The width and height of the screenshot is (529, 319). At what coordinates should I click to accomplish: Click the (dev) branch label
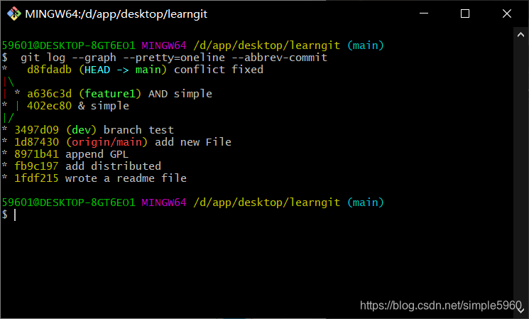[82, 130]
